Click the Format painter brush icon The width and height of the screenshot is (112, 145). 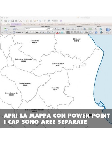click(31, 21)
